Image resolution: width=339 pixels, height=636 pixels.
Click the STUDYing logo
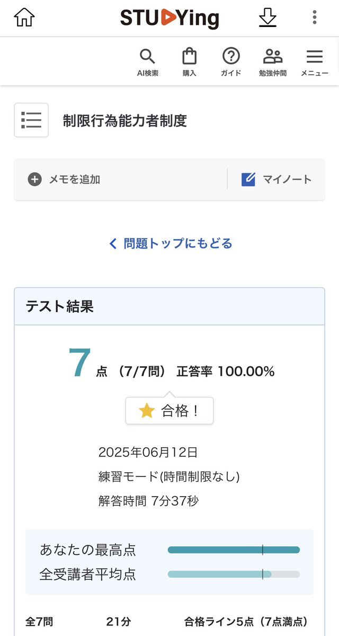tap(169, 18)
